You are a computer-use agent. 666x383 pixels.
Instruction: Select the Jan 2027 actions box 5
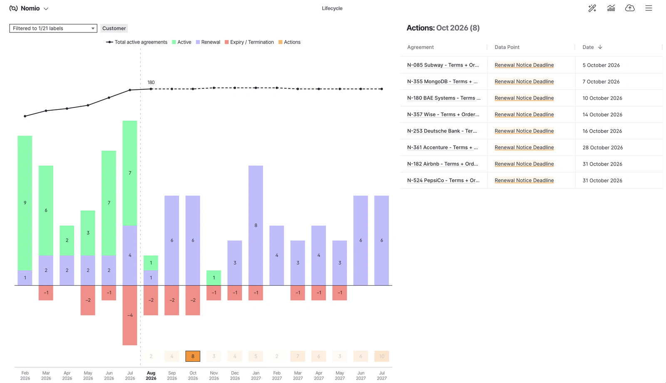click(x=256, y=356)
